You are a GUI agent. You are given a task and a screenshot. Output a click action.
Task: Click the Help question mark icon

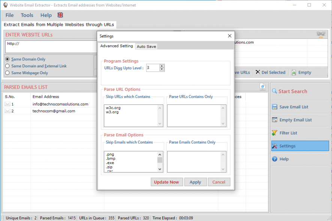click(275, 159)
